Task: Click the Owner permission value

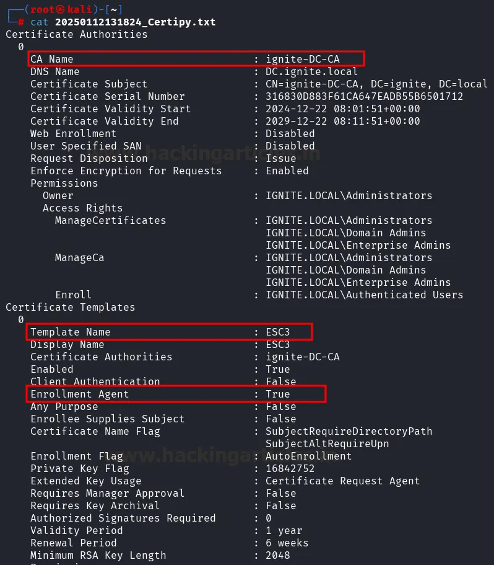Action: point(349,195)
